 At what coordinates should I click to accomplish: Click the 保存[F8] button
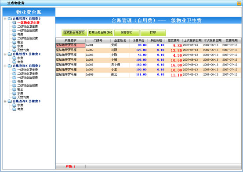[x=127, y=33]
